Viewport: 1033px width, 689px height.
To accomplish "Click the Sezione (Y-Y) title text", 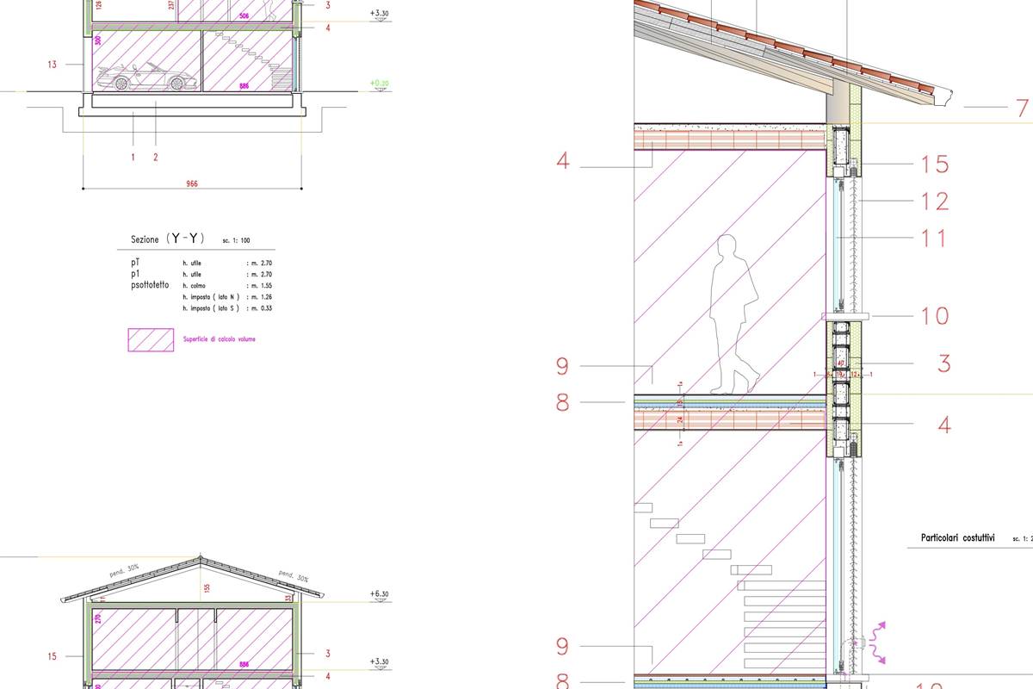I will (x=168, y=240).
